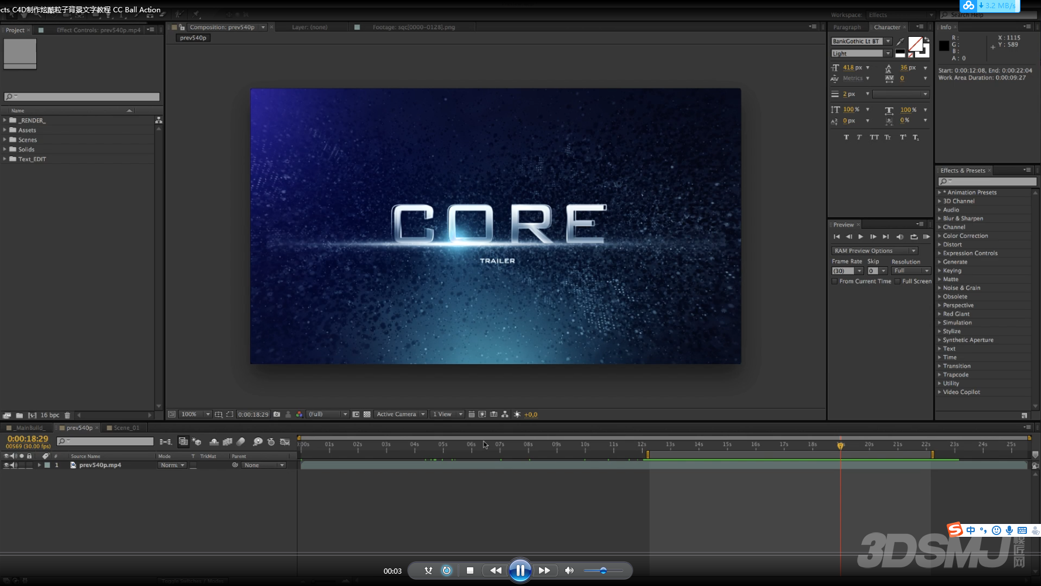1041x586 pixels.
Task: Check the From Current Time checkbox
Action: coord(835,281)
